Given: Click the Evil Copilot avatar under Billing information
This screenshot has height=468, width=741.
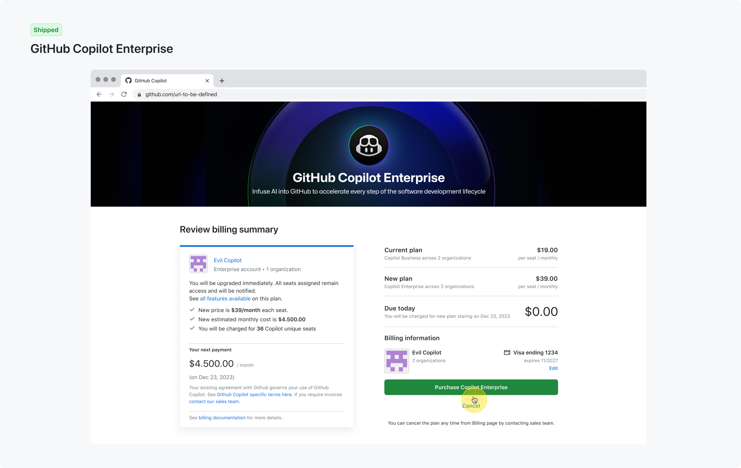Looking at the screenshot, I should pyautogui.click(x=396, y=361).
